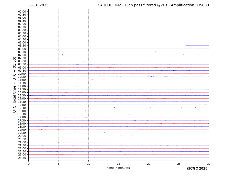Select the 05:30 row time label

22,46
